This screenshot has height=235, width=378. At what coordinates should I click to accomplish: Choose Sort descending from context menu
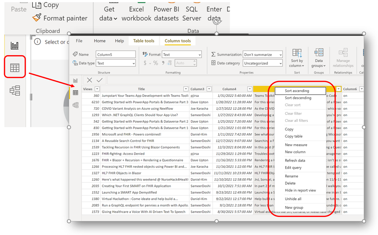(300, 98)
